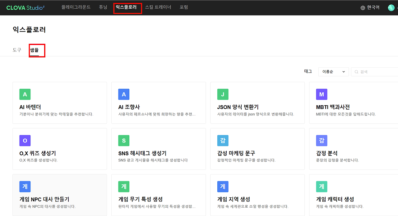Open the SNS 해시태그 생성기 title
The width and height of the screenshot is (398, 216).
tap(142, 153)
